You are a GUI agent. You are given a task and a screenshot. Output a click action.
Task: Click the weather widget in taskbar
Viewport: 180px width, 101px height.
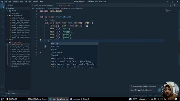(x=138, y=99)
